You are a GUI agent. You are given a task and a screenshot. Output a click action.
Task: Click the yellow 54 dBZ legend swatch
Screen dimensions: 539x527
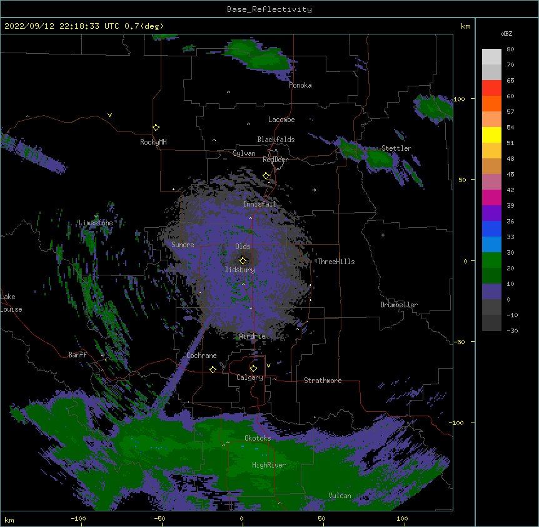tap(491, 135)
